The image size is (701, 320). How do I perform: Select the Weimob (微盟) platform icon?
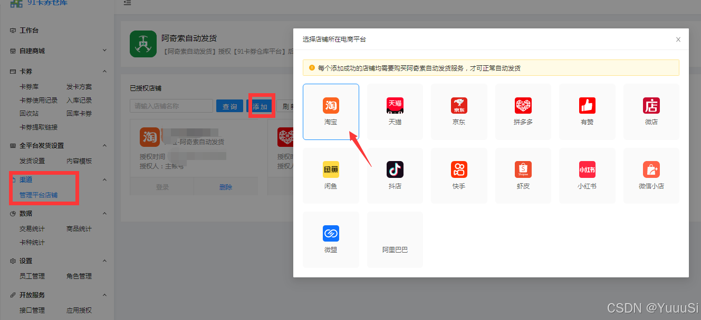[x=331, y=233]
